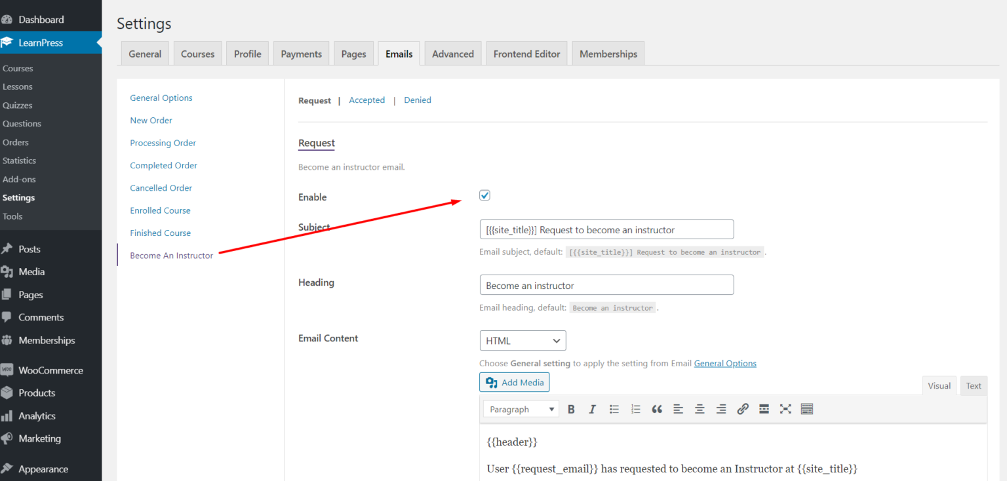Switch the editor to Text mode
The image size is (1007, 481).
pos(973,385)
